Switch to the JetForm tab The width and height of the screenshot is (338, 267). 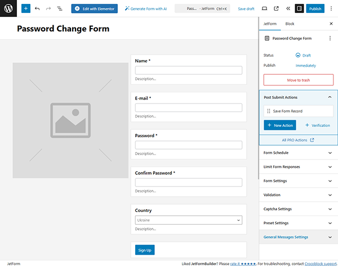tap(270, 24)
